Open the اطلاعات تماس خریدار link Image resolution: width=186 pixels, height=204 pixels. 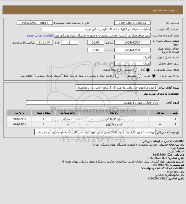coord(40,35)
